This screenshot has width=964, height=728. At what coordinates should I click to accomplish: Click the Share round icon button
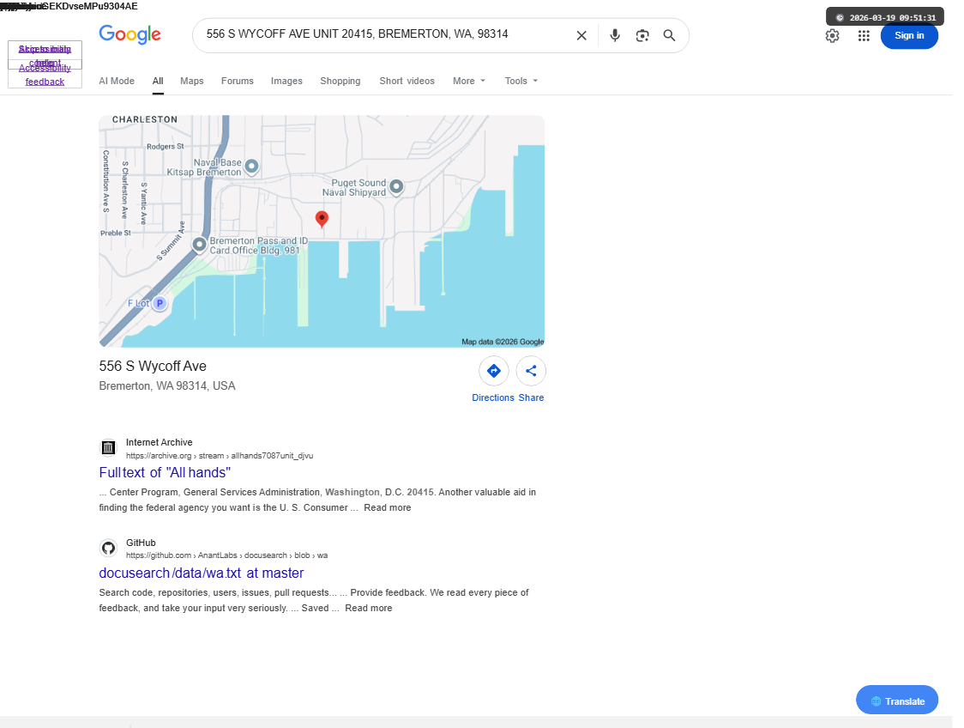tap(531, 371)
